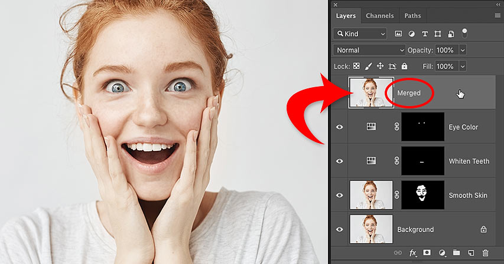Click the lock all padlock icon
This screenshot has height=264, width=504.
point(404,67)
